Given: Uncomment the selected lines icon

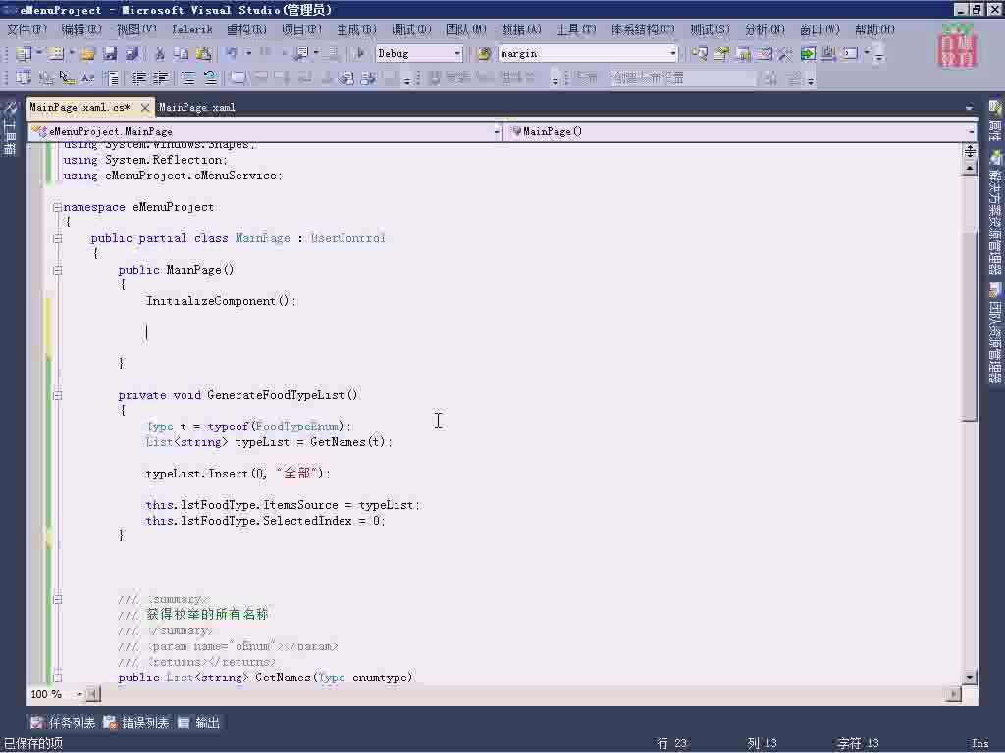Looking at the screenshot, I should tap(210, 78).
